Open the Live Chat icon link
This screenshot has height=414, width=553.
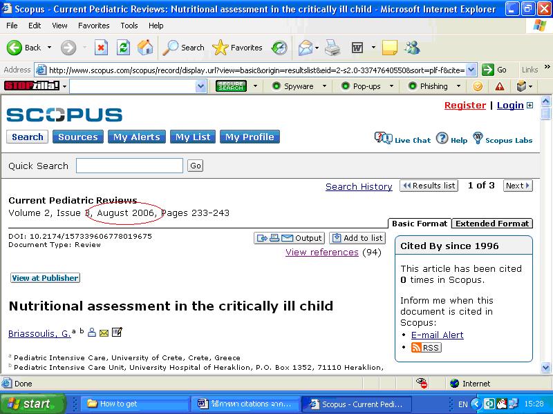coord(402,139)
